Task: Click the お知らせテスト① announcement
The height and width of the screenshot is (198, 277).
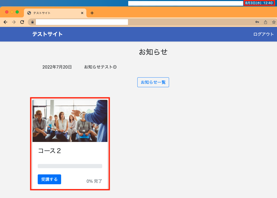Action: [x=100, y=67]
